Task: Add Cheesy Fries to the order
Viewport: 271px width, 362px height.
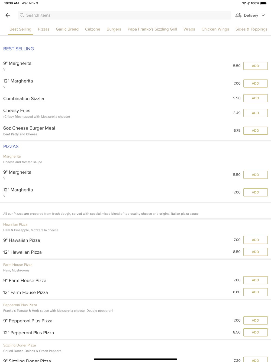Action: [x=255, y=113]
